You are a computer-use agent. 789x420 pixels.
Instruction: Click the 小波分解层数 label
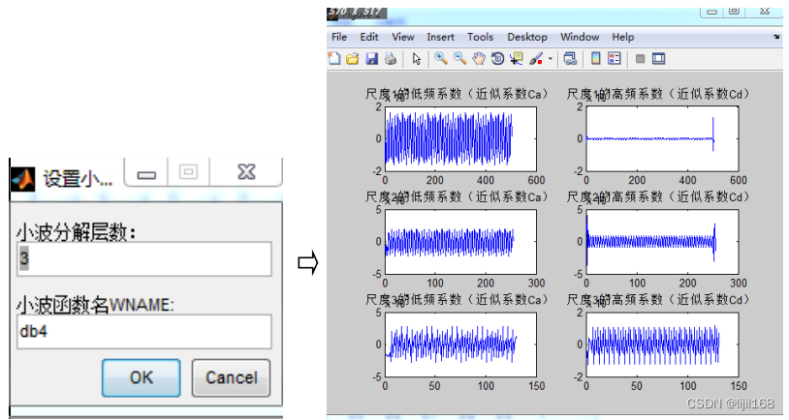pos(77,232)
